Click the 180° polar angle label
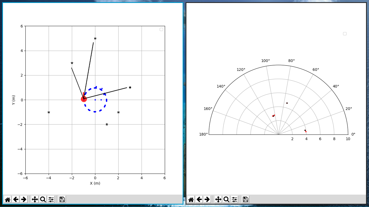This screenshot has height=207, width=369. click(x=203, y=134)
